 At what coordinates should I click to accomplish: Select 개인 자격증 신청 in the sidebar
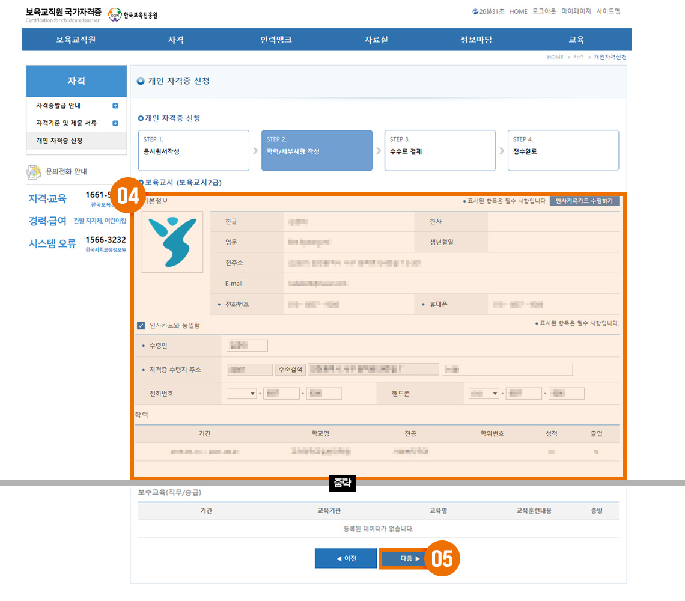click(59, 141)
